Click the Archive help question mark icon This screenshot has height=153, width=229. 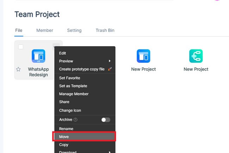click(75, 120)
